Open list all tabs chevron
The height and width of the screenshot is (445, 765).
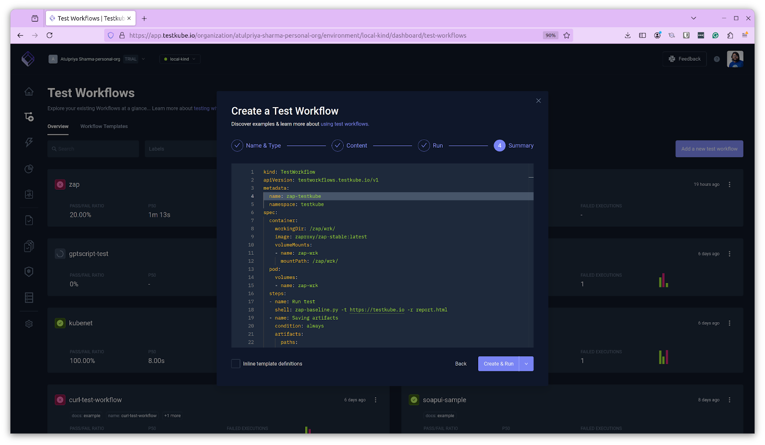(x=694, y=18)
